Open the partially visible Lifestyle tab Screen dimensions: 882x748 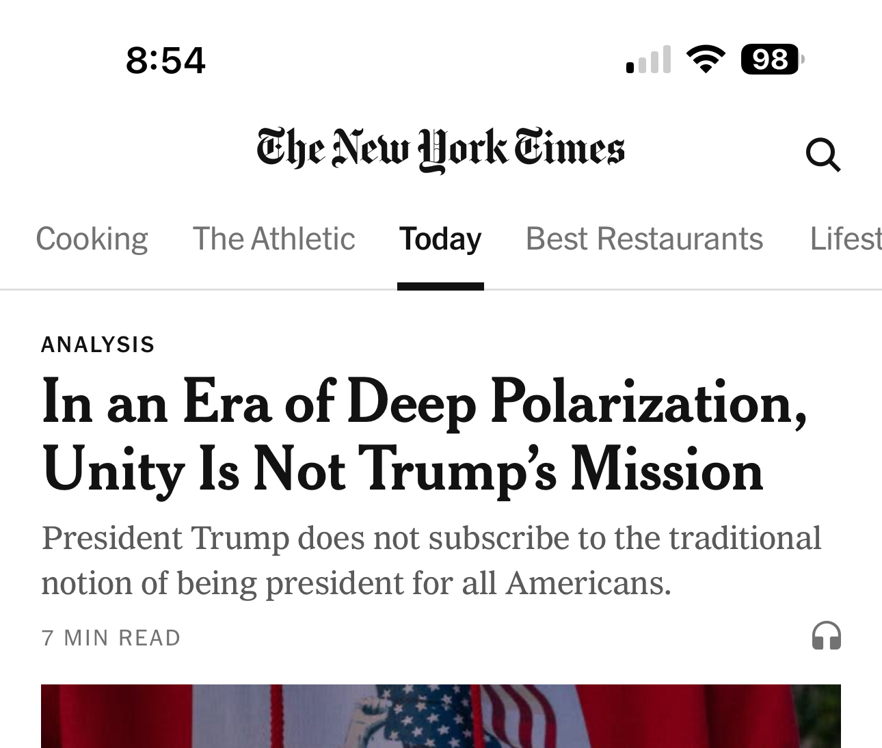[x=845, y=239]
